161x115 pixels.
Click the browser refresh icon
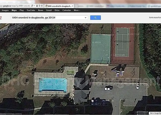(x=42, y=6)
